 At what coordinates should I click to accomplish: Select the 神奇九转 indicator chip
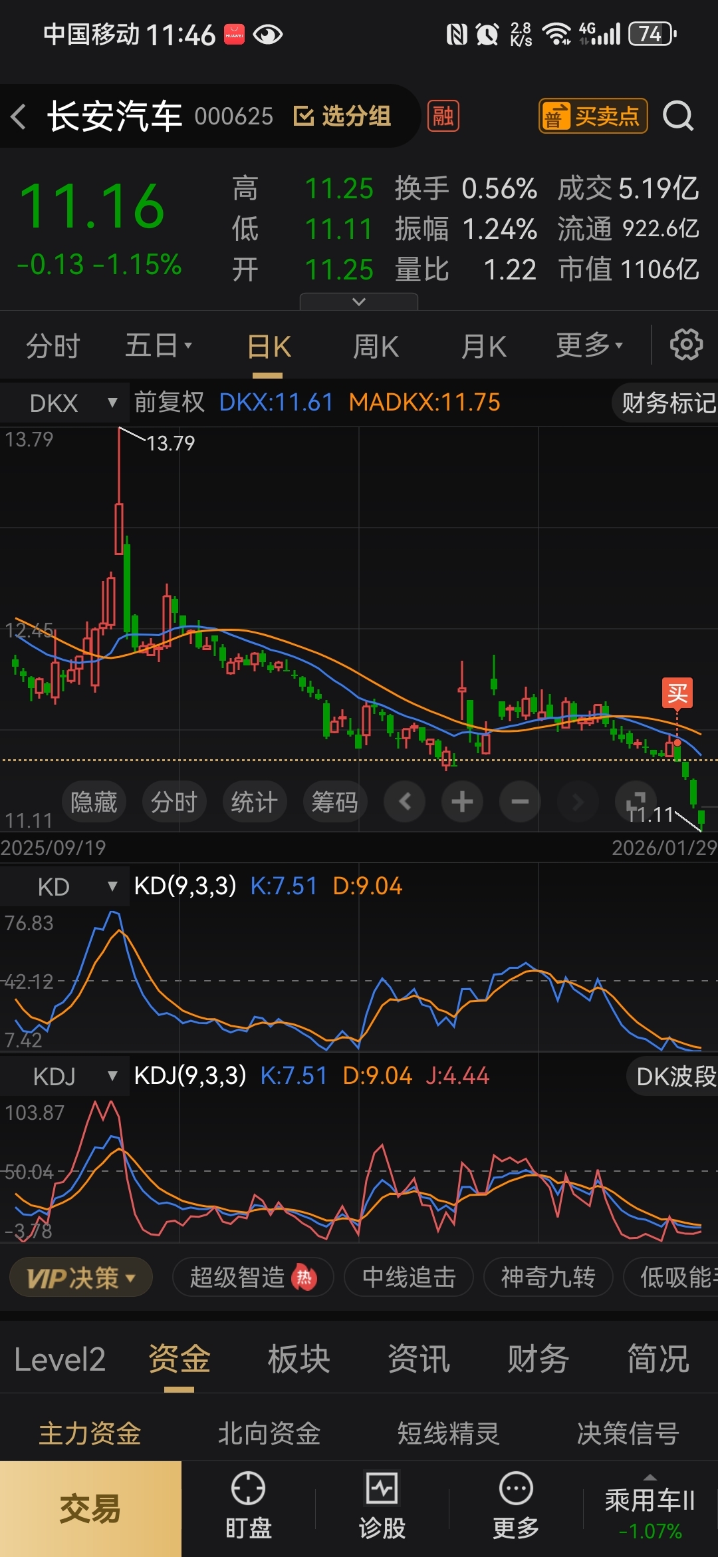tap(548, 1278)
